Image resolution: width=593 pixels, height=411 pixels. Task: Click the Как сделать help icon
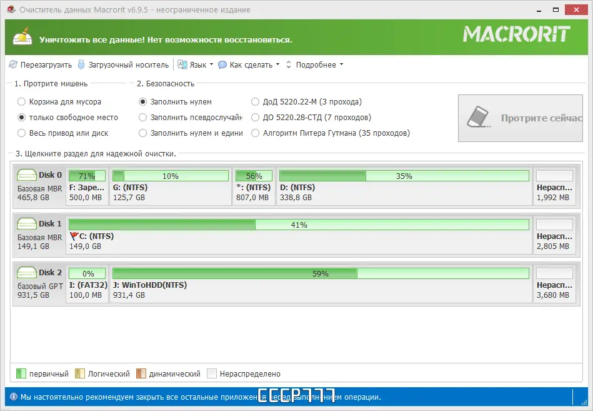pos(224,64)
